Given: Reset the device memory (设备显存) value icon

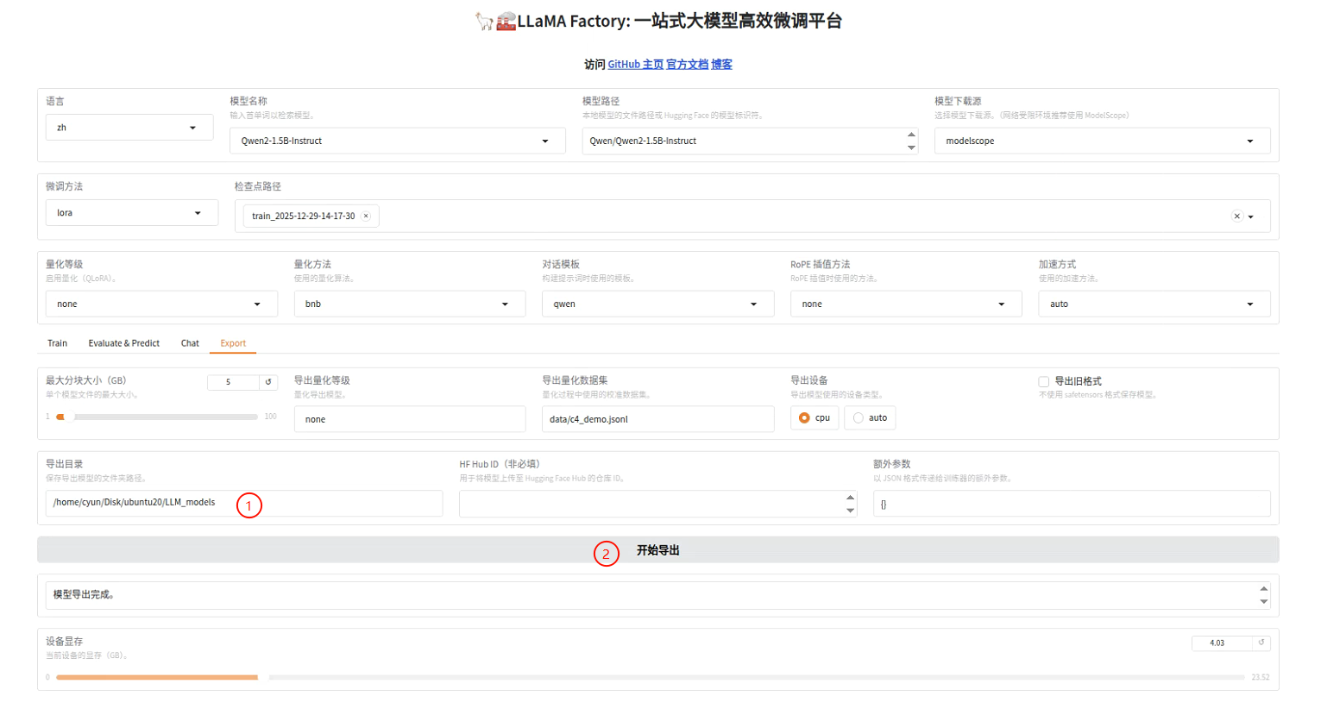Looking at the screenshot, I should tap(1261, 643).
